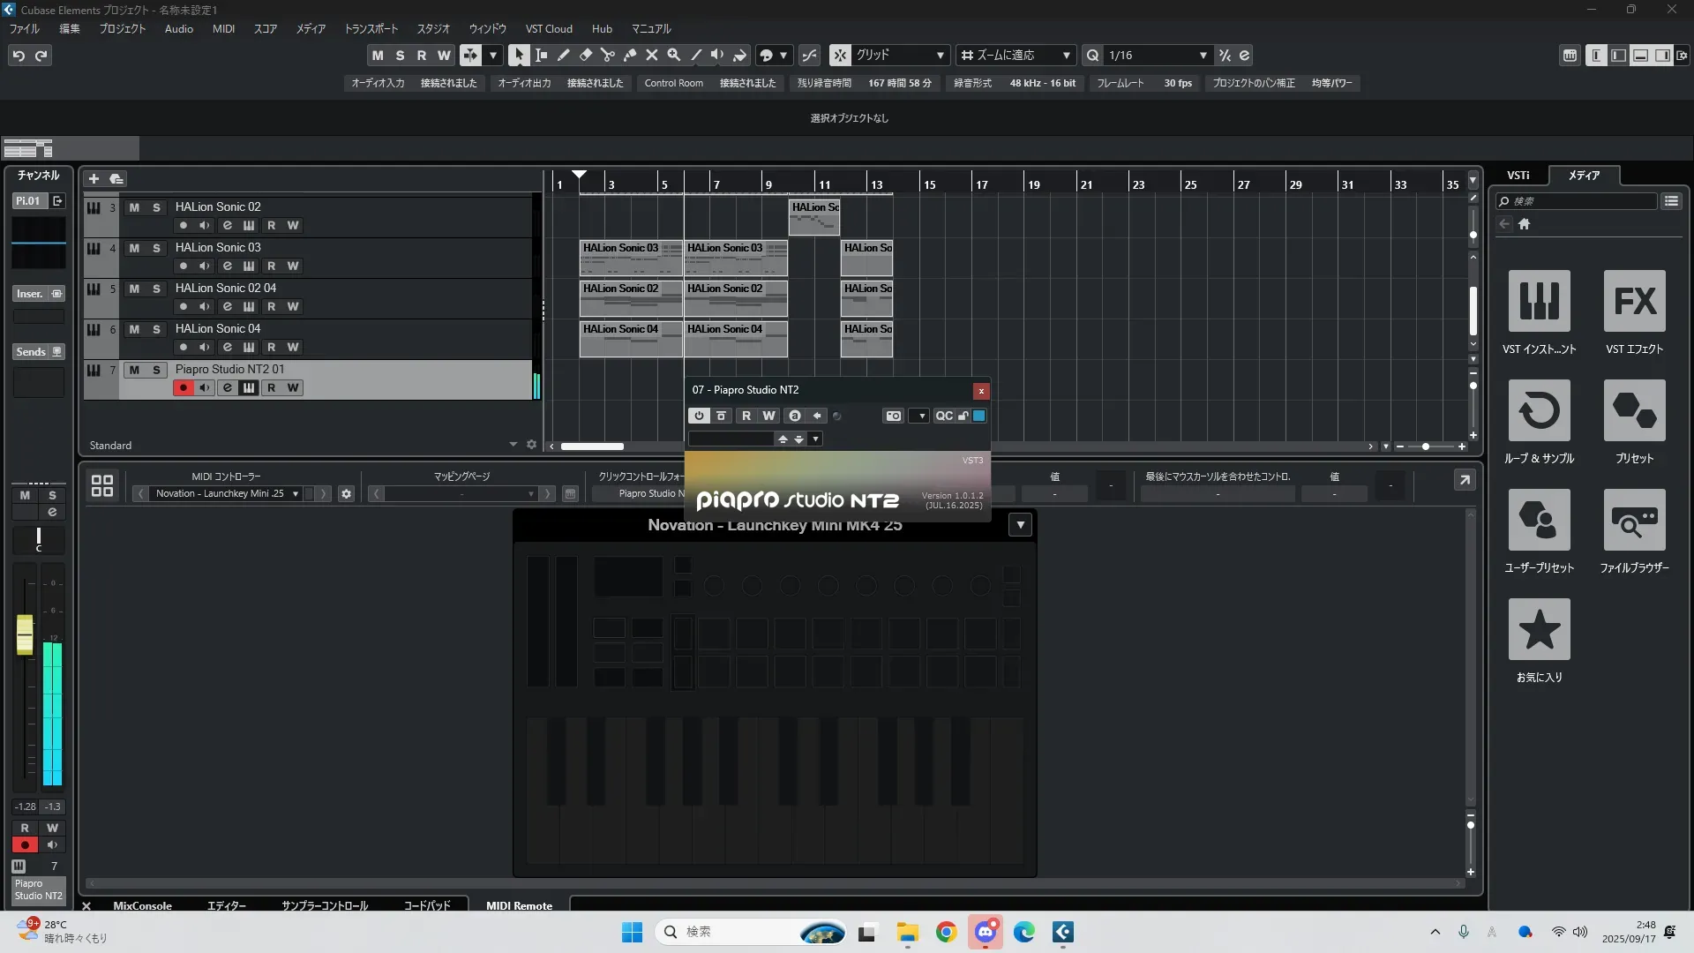Select the Zoom magnifier tool
This screenshot has height=953, width=1694.
click(x=673, y=55)
